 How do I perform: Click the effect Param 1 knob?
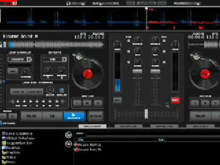point(48,70)
